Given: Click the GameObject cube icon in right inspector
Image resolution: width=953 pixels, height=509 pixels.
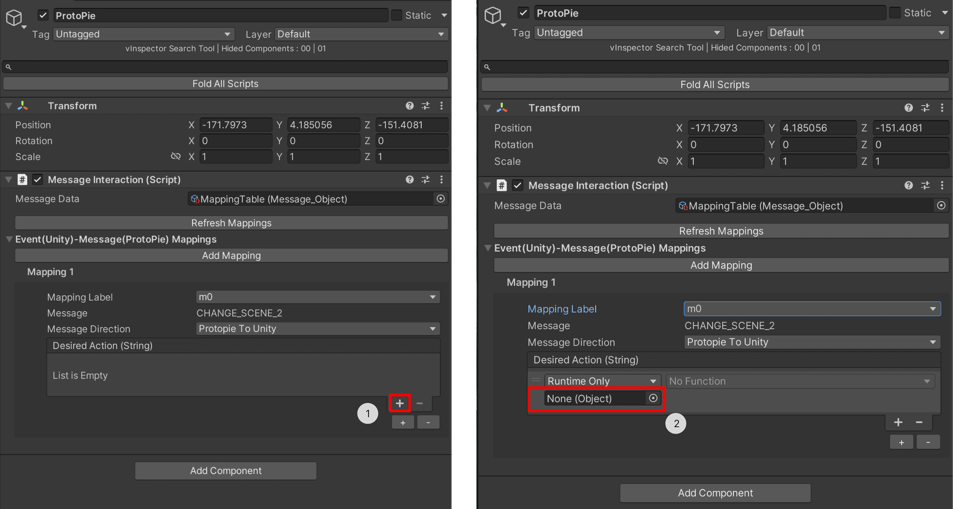Looking at the screenshot, I should click(x=493, y=15).
